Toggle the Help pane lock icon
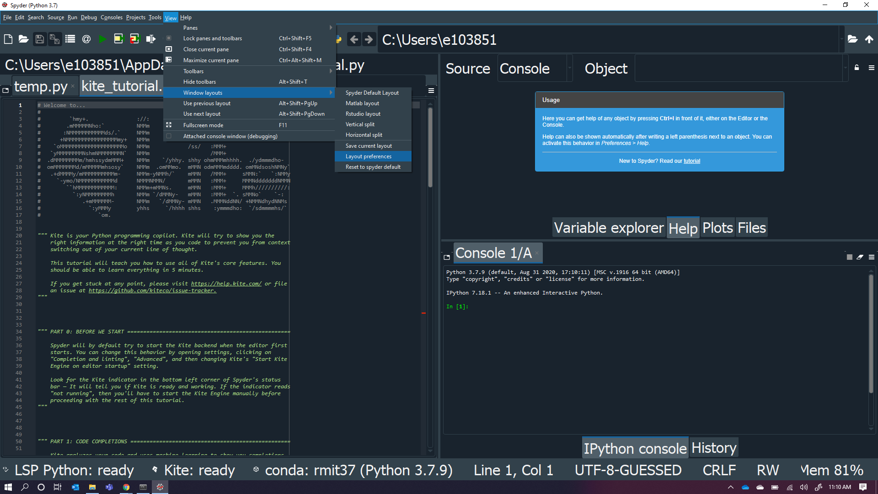This screenshot has width=878, height=494. (857, 68)
